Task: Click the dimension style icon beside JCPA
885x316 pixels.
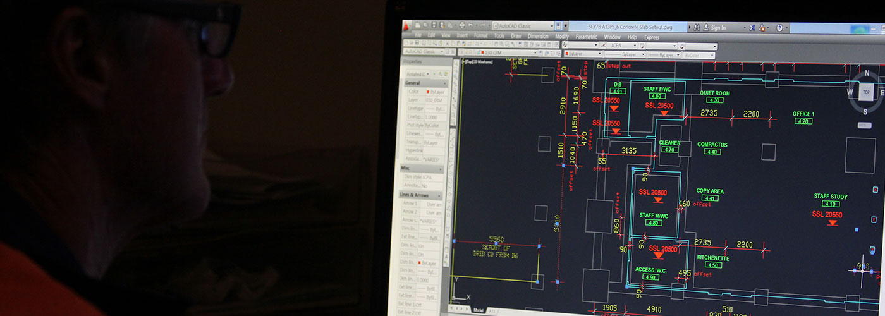Action: [603, 46]
